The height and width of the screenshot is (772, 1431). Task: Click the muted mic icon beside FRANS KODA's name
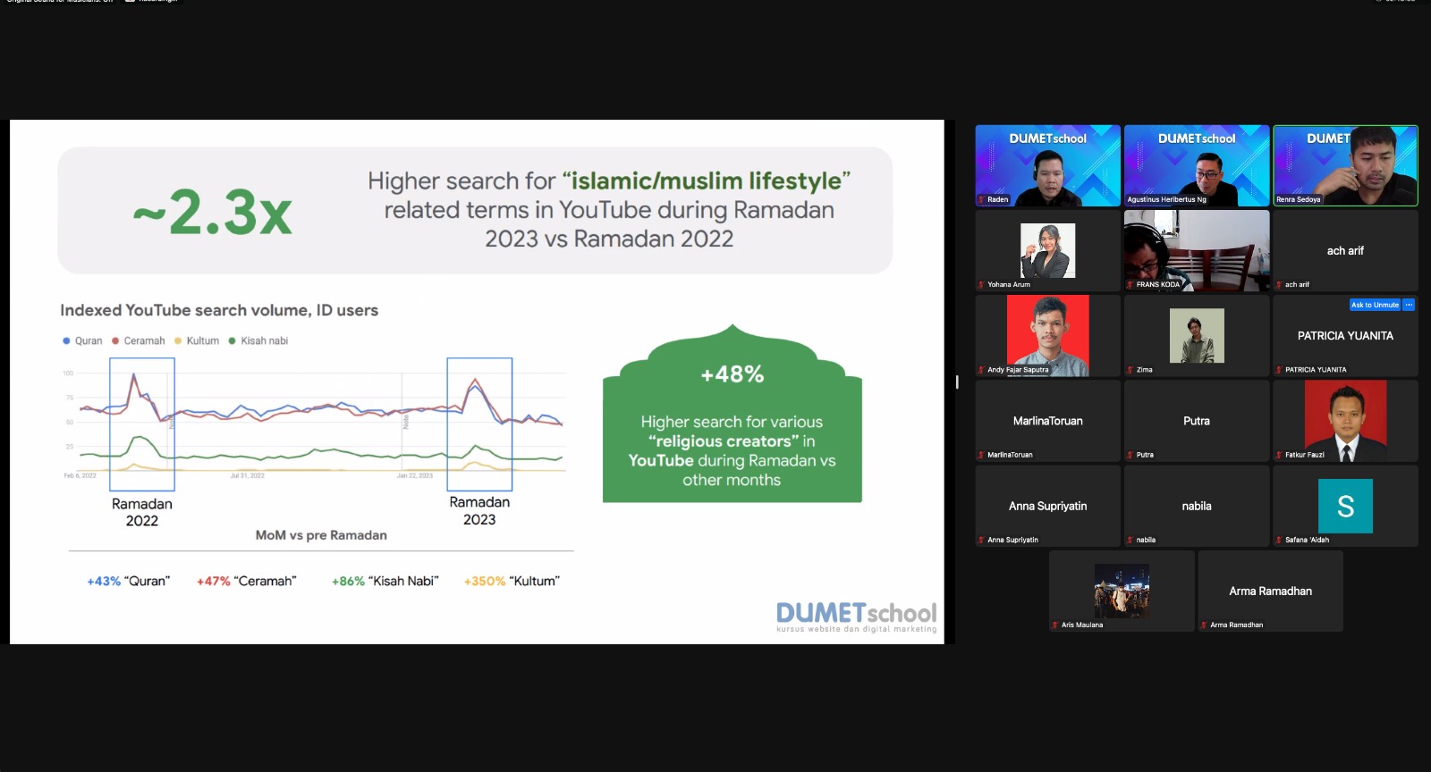click(x=1130, y=284)
